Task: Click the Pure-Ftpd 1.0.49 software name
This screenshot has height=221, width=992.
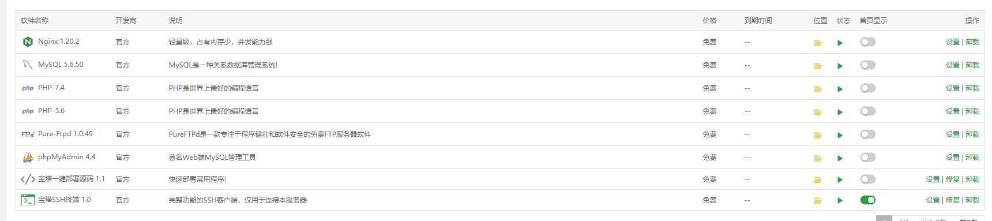Action: 65,134
